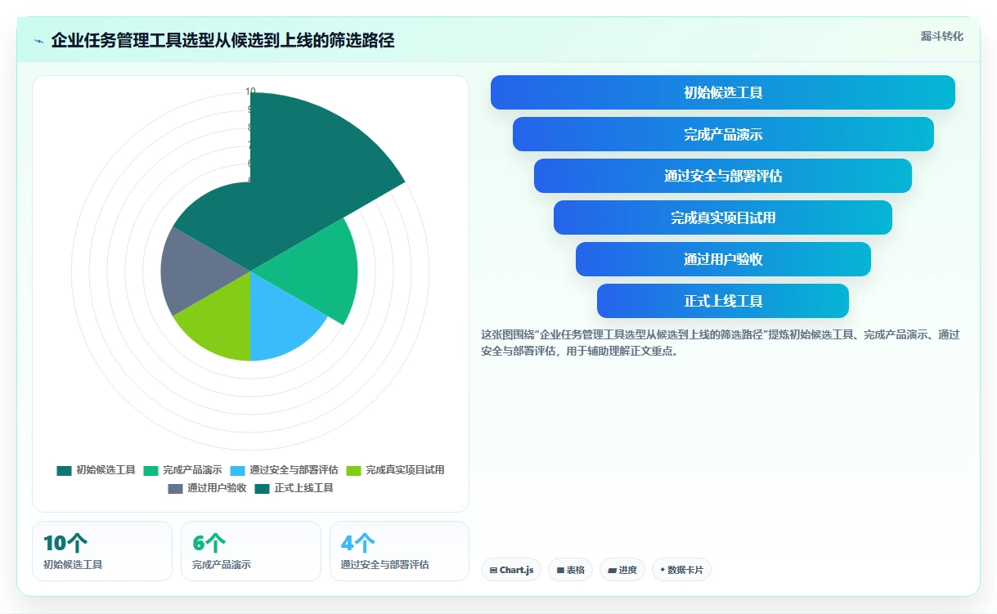
Task: Select the 完成真实项目试用 funnel stage
Action: point(723,217)
